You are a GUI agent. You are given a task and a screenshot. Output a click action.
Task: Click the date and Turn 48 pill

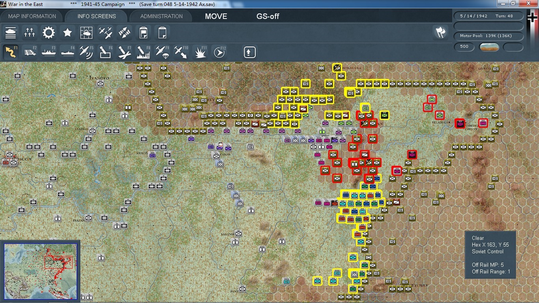click(x=489, y=16)
